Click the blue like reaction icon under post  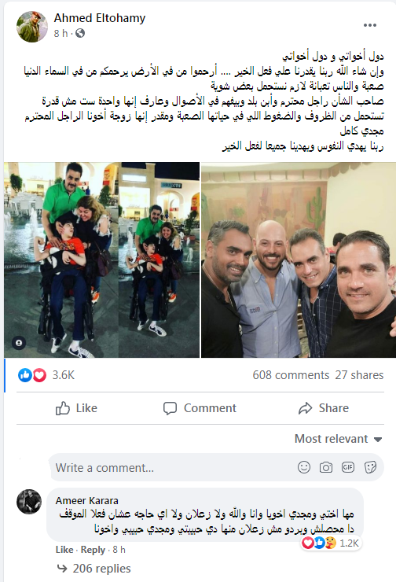click(x=25, y=375)
